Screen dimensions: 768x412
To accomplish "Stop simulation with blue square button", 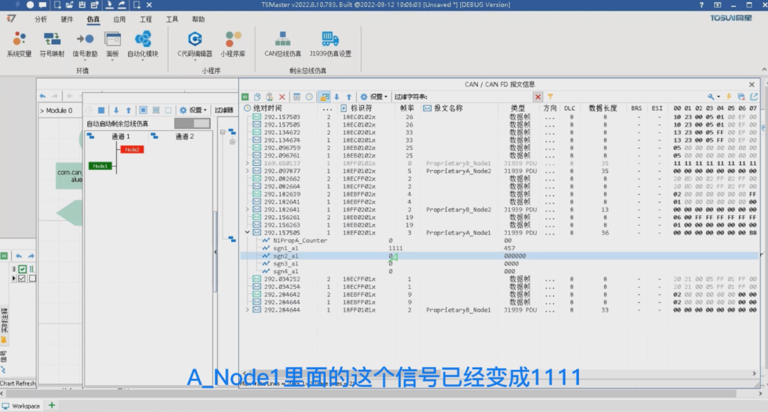I will coord(101,110).
